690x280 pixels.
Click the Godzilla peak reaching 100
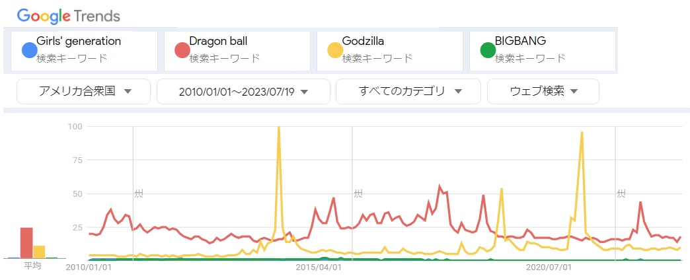(x=279, y=127)
